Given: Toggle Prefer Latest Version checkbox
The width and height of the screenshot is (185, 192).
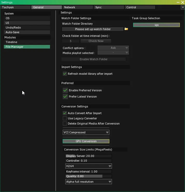Looking at the screenshot, I should [65, 97].
